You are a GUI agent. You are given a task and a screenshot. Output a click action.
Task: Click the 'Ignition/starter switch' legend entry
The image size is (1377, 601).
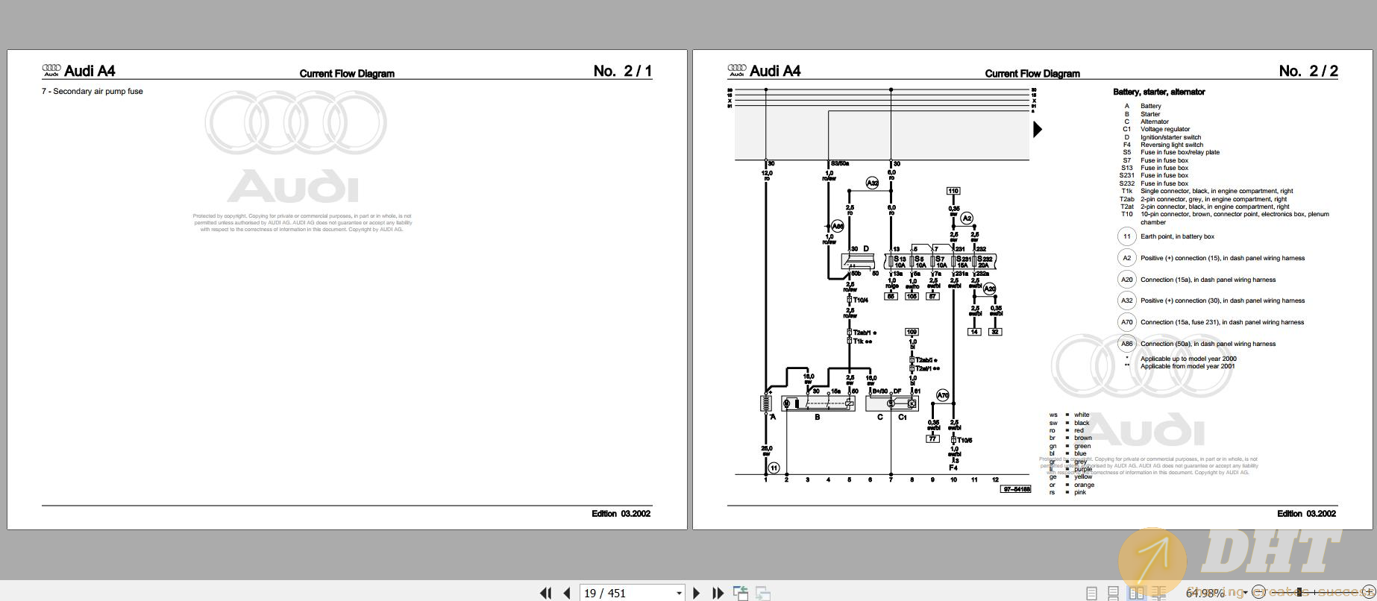click(x=1170, y=137)
